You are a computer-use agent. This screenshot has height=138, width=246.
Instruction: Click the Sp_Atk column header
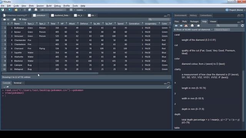[x=98, y=24]
